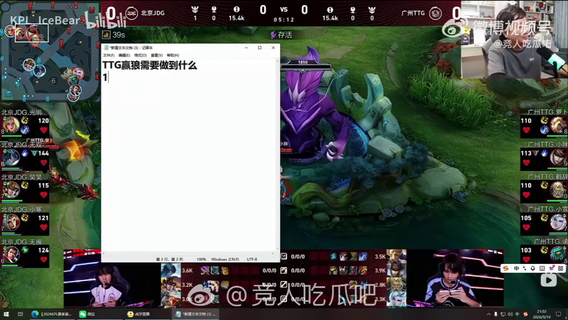Open the notification center icon
This screenshot has width=568, height=320.
[x=558, y=314]
